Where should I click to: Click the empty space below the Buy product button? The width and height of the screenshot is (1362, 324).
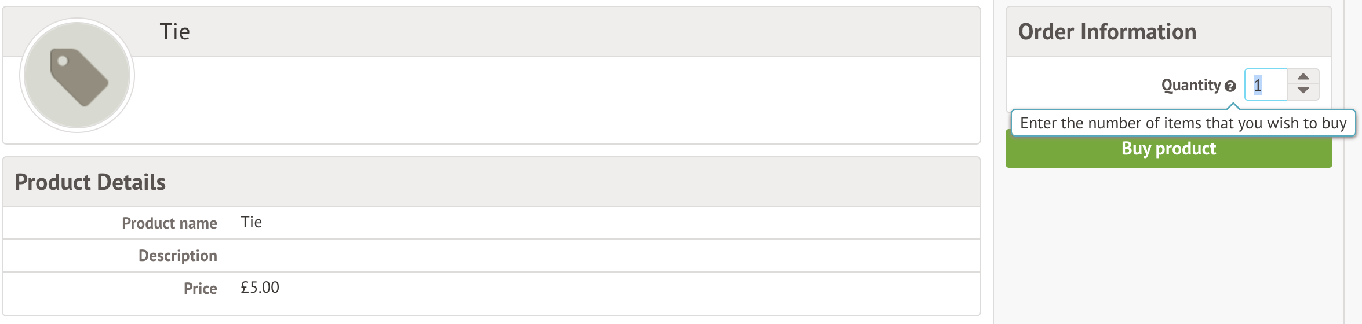coord(1168,243)
